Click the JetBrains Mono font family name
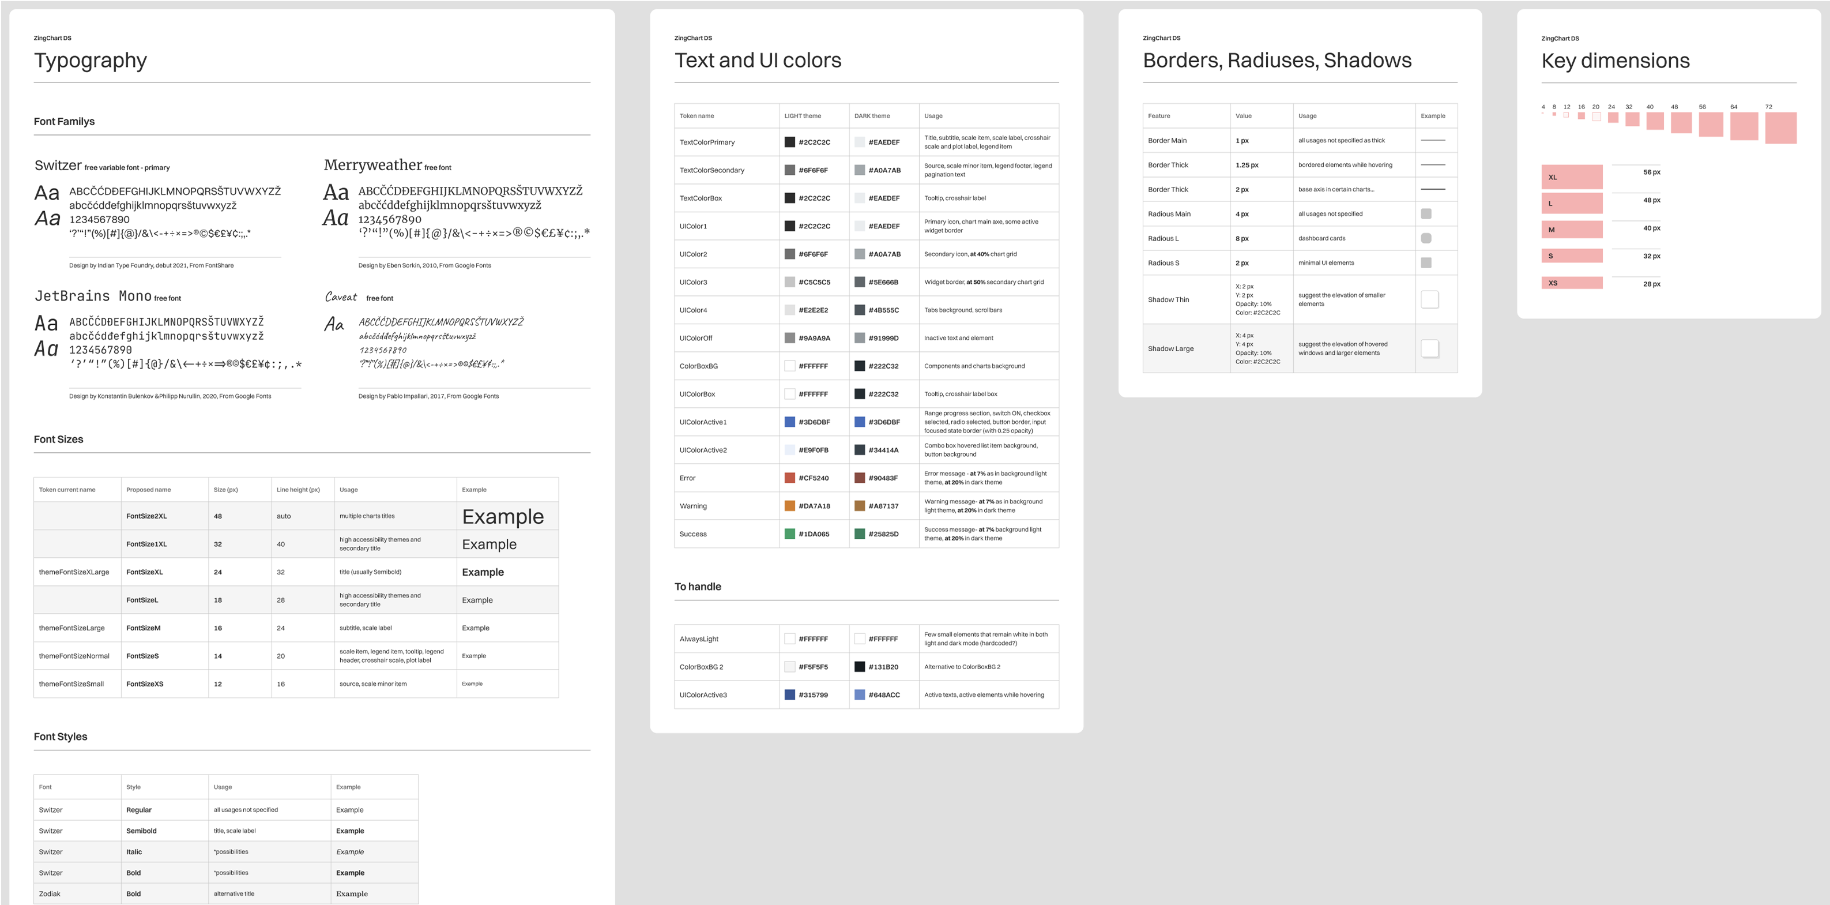This screenshot has height=905, width=1830. point(93,296)
